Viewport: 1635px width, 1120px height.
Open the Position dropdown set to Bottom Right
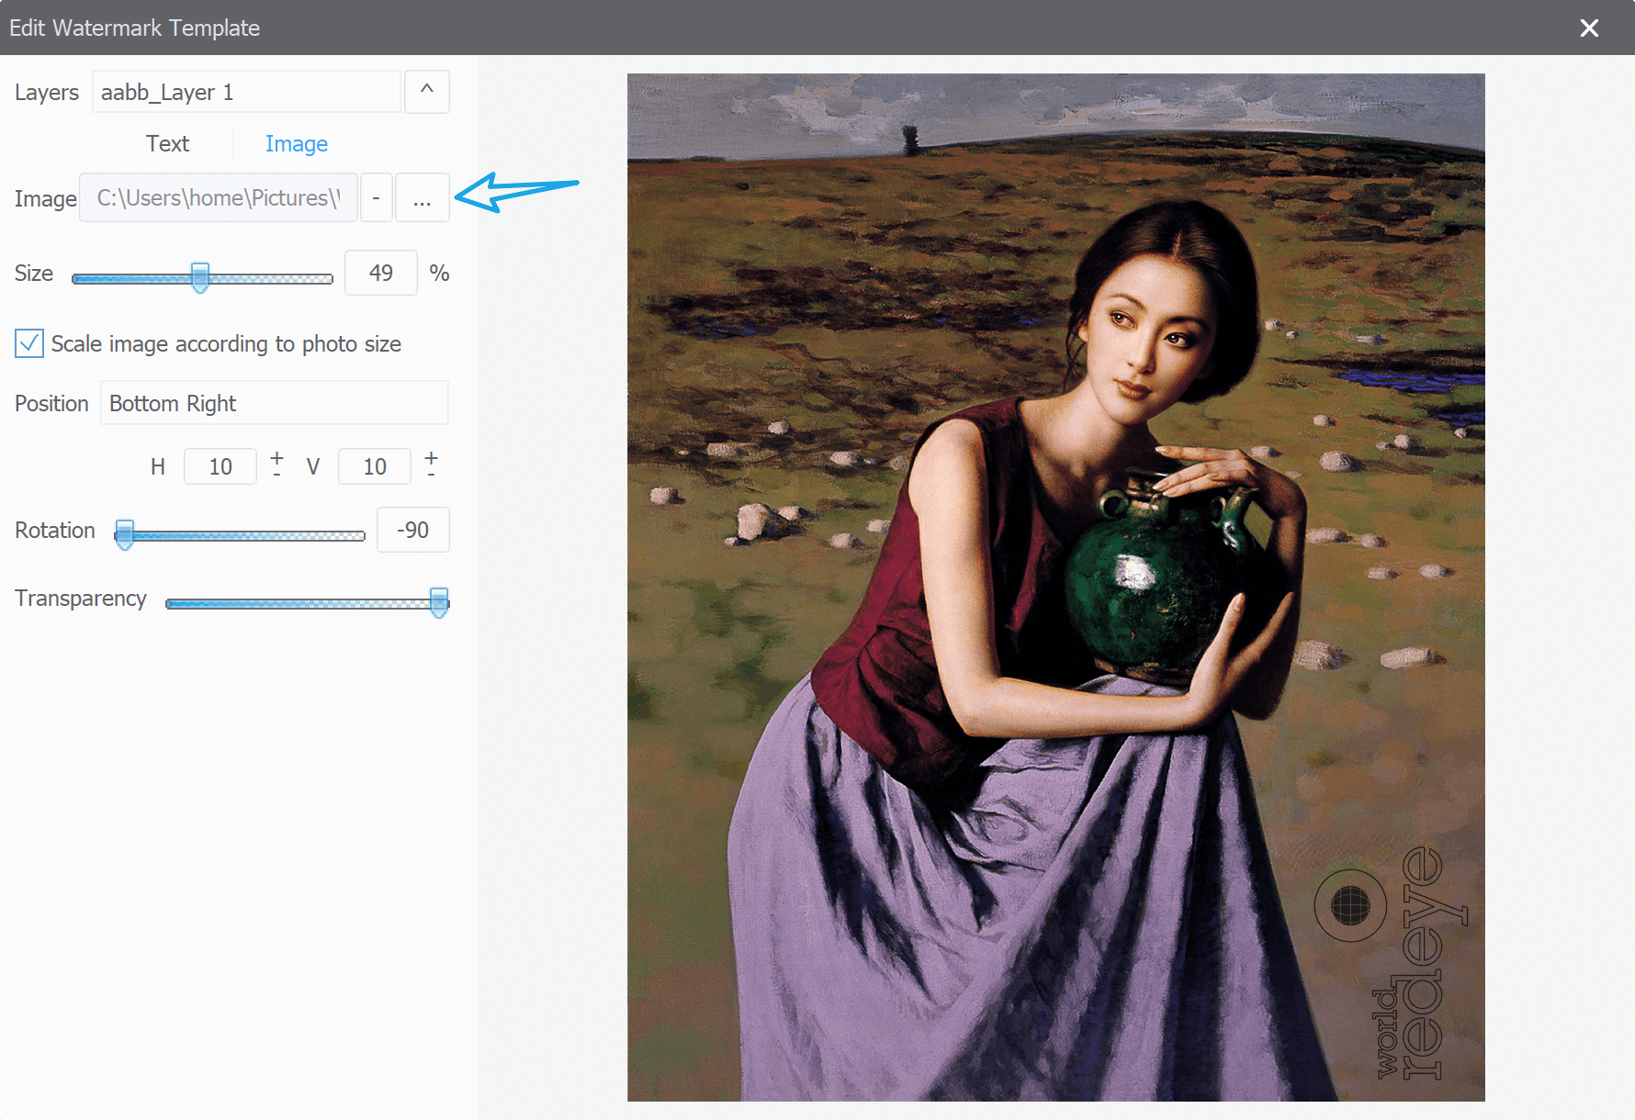point(274,403)
